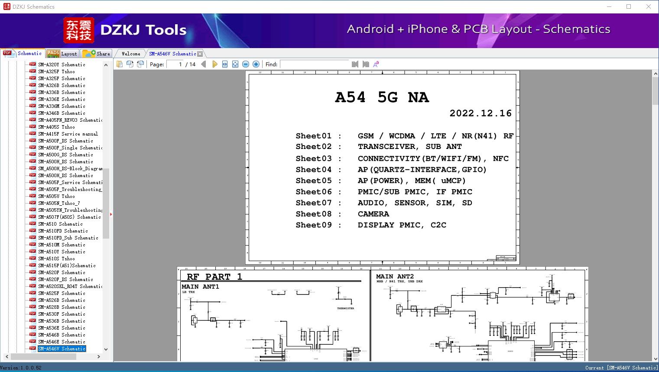Zoom out of the schematic

246,64
